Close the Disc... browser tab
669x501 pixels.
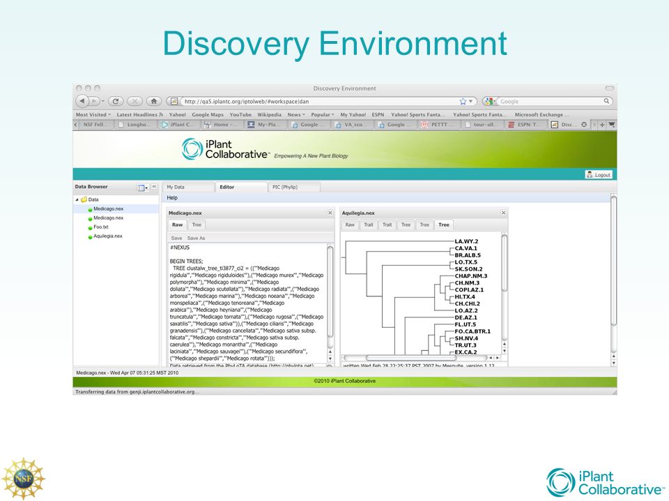pyautogui.click(x=584, y=125)
